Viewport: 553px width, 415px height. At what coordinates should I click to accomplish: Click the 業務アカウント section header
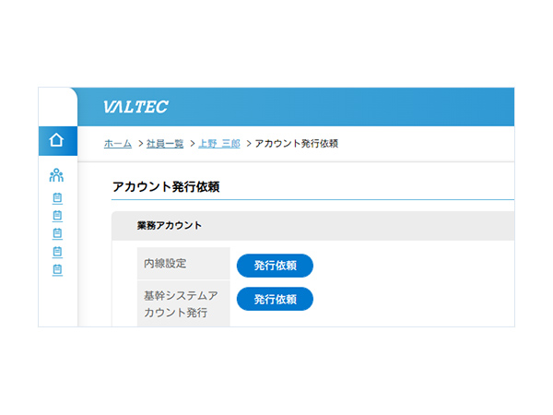point(170,225)
